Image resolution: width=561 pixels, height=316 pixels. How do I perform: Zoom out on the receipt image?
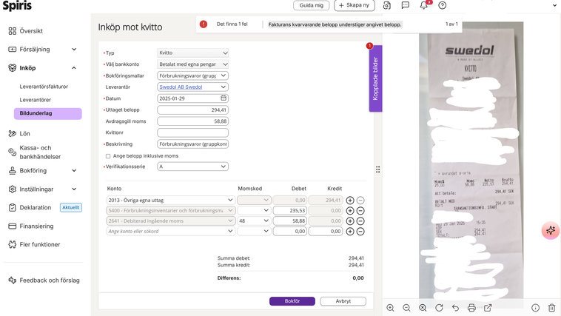pos(406,308)
